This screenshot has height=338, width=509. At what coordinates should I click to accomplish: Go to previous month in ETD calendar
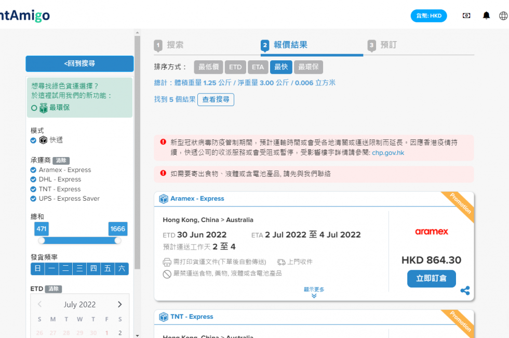[39, 304]
